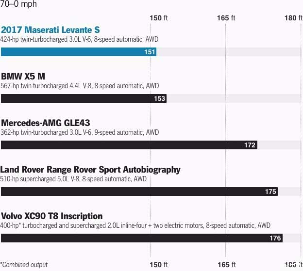Click the *Combined output footnote
The height and width of the screenshot is (271, 303).
point(24,264)
